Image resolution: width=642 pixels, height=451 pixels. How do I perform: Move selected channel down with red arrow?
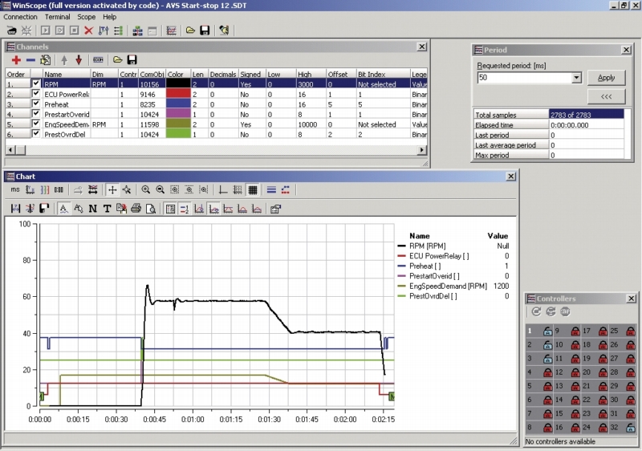pos(79,60)
